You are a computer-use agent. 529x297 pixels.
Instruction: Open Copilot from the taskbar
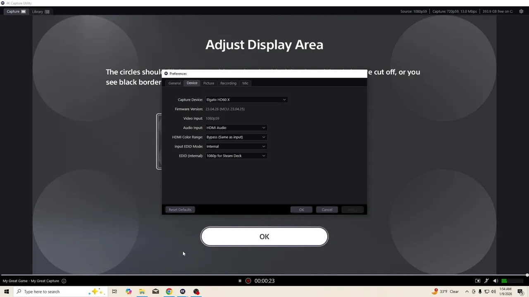click(129, 292)
